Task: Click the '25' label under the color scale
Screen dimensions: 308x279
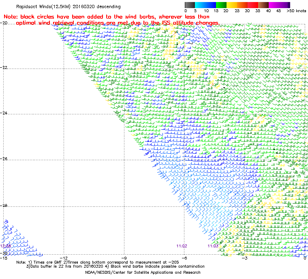Action: pyautogui.click(x=237, y=11)
